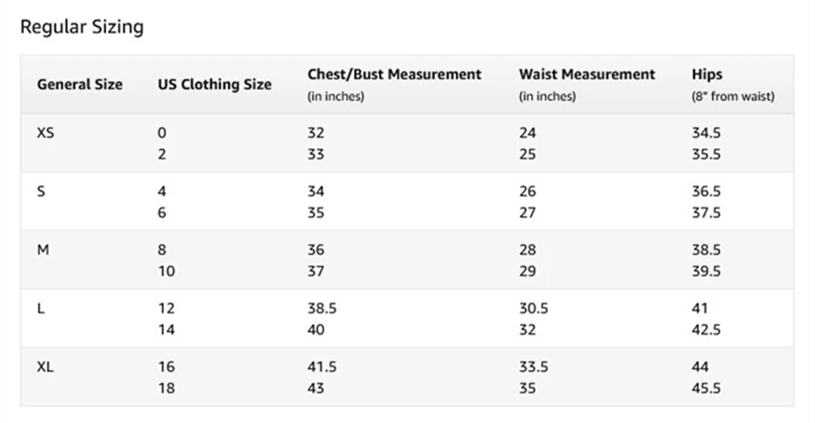Select the M size row label

click(43, 249)
